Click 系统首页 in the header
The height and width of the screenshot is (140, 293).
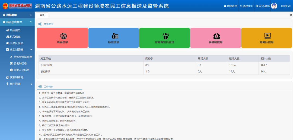[x=230, y=6]
